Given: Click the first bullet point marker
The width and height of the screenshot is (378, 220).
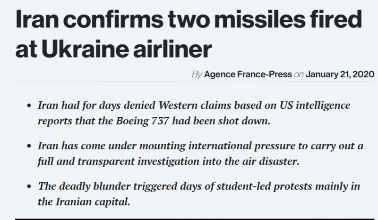Looking at the screenshot, I should point(29,106).
